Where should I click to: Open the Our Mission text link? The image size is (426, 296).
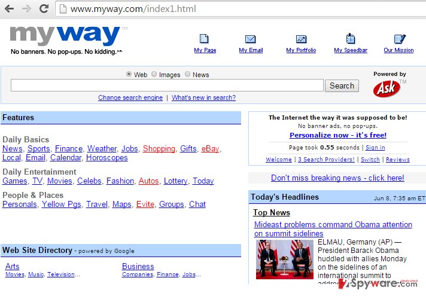[398, 50]
